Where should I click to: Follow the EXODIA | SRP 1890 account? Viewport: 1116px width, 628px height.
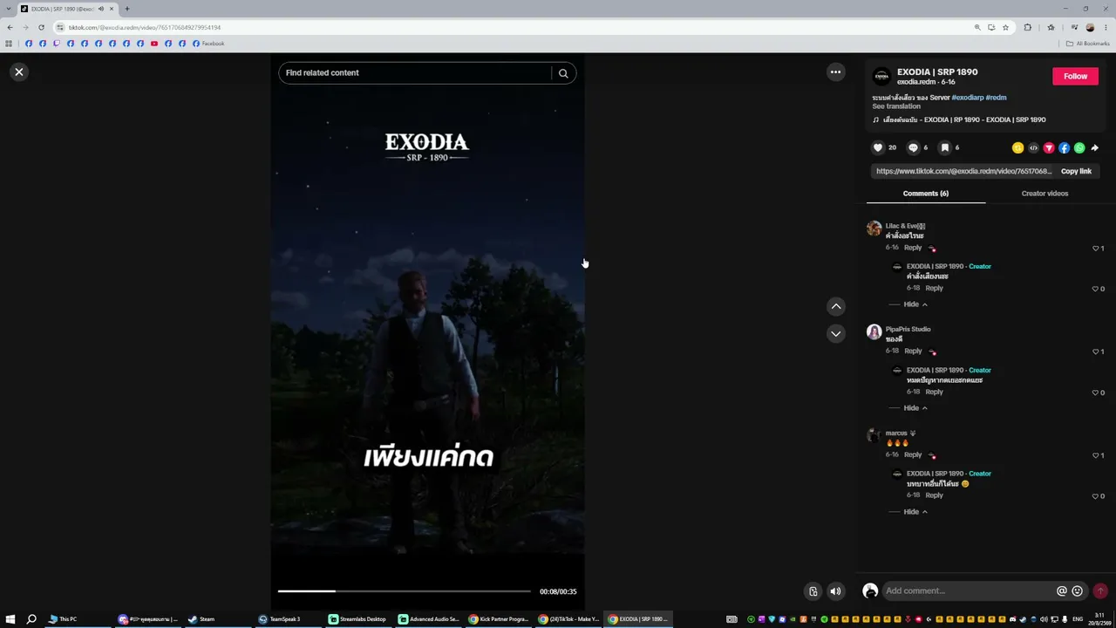click(1075, 77)
